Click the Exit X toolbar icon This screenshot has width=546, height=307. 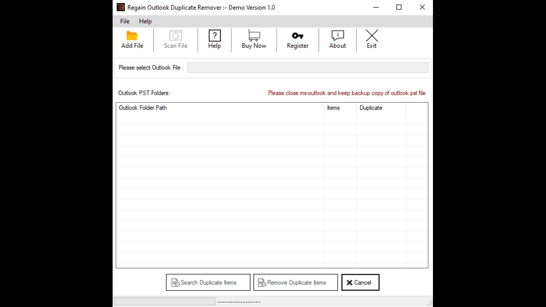click(372, 36)
